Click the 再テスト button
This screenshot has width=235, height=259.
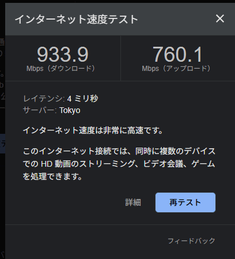tap(185, 202)
